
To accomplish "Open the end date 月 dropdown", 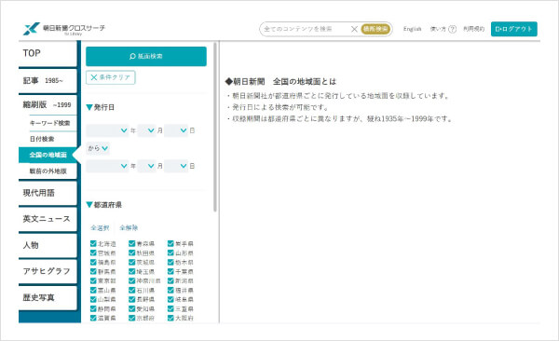I will click(146, 166).
